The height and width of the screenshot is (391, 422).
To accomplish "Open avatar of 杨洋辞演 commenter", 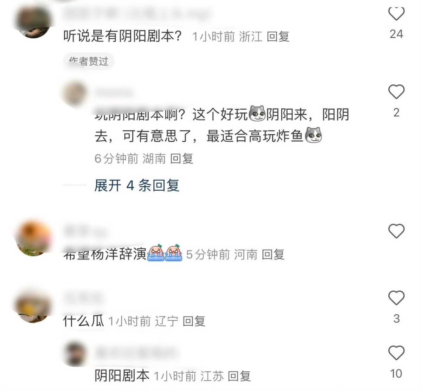I will [x=33, y=238].
